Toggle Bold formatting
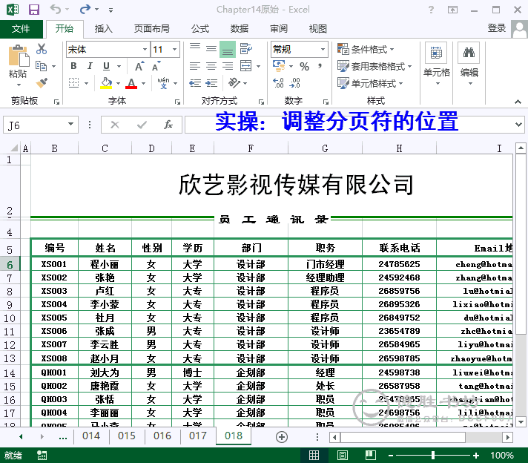Viewport: 528px width, 463px height. (x=73, y=66)
